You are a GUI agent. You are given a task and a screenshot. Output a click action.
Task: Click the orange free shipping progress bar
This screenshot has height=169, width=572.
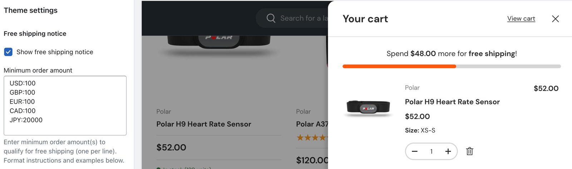[x=399, y=66]
